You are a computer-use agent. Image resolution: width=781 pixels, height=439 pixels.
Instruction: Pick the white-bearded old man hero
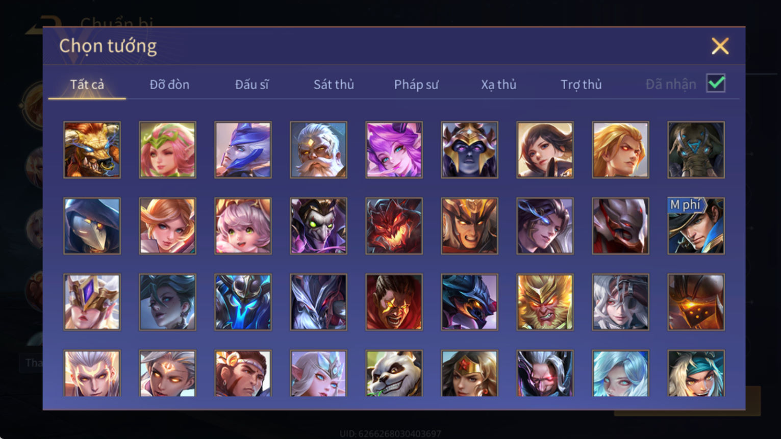318,150
